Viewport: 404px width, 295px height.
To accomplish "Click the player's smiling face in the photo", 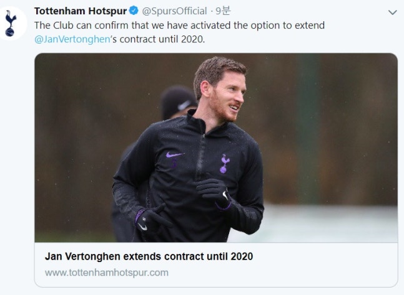I will pos(227,97).
